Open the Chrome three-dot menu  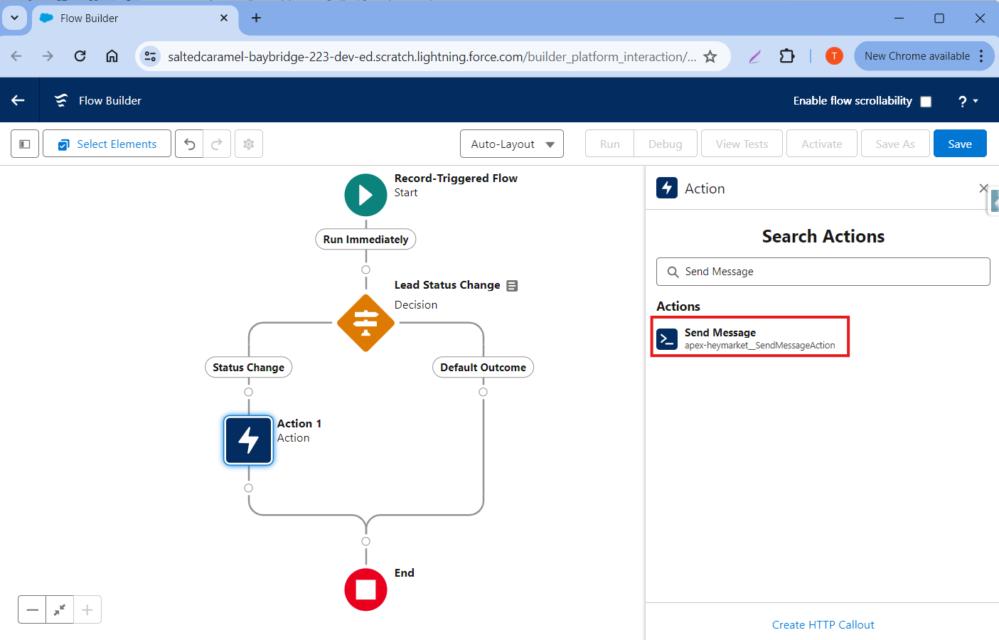point(981,56)
